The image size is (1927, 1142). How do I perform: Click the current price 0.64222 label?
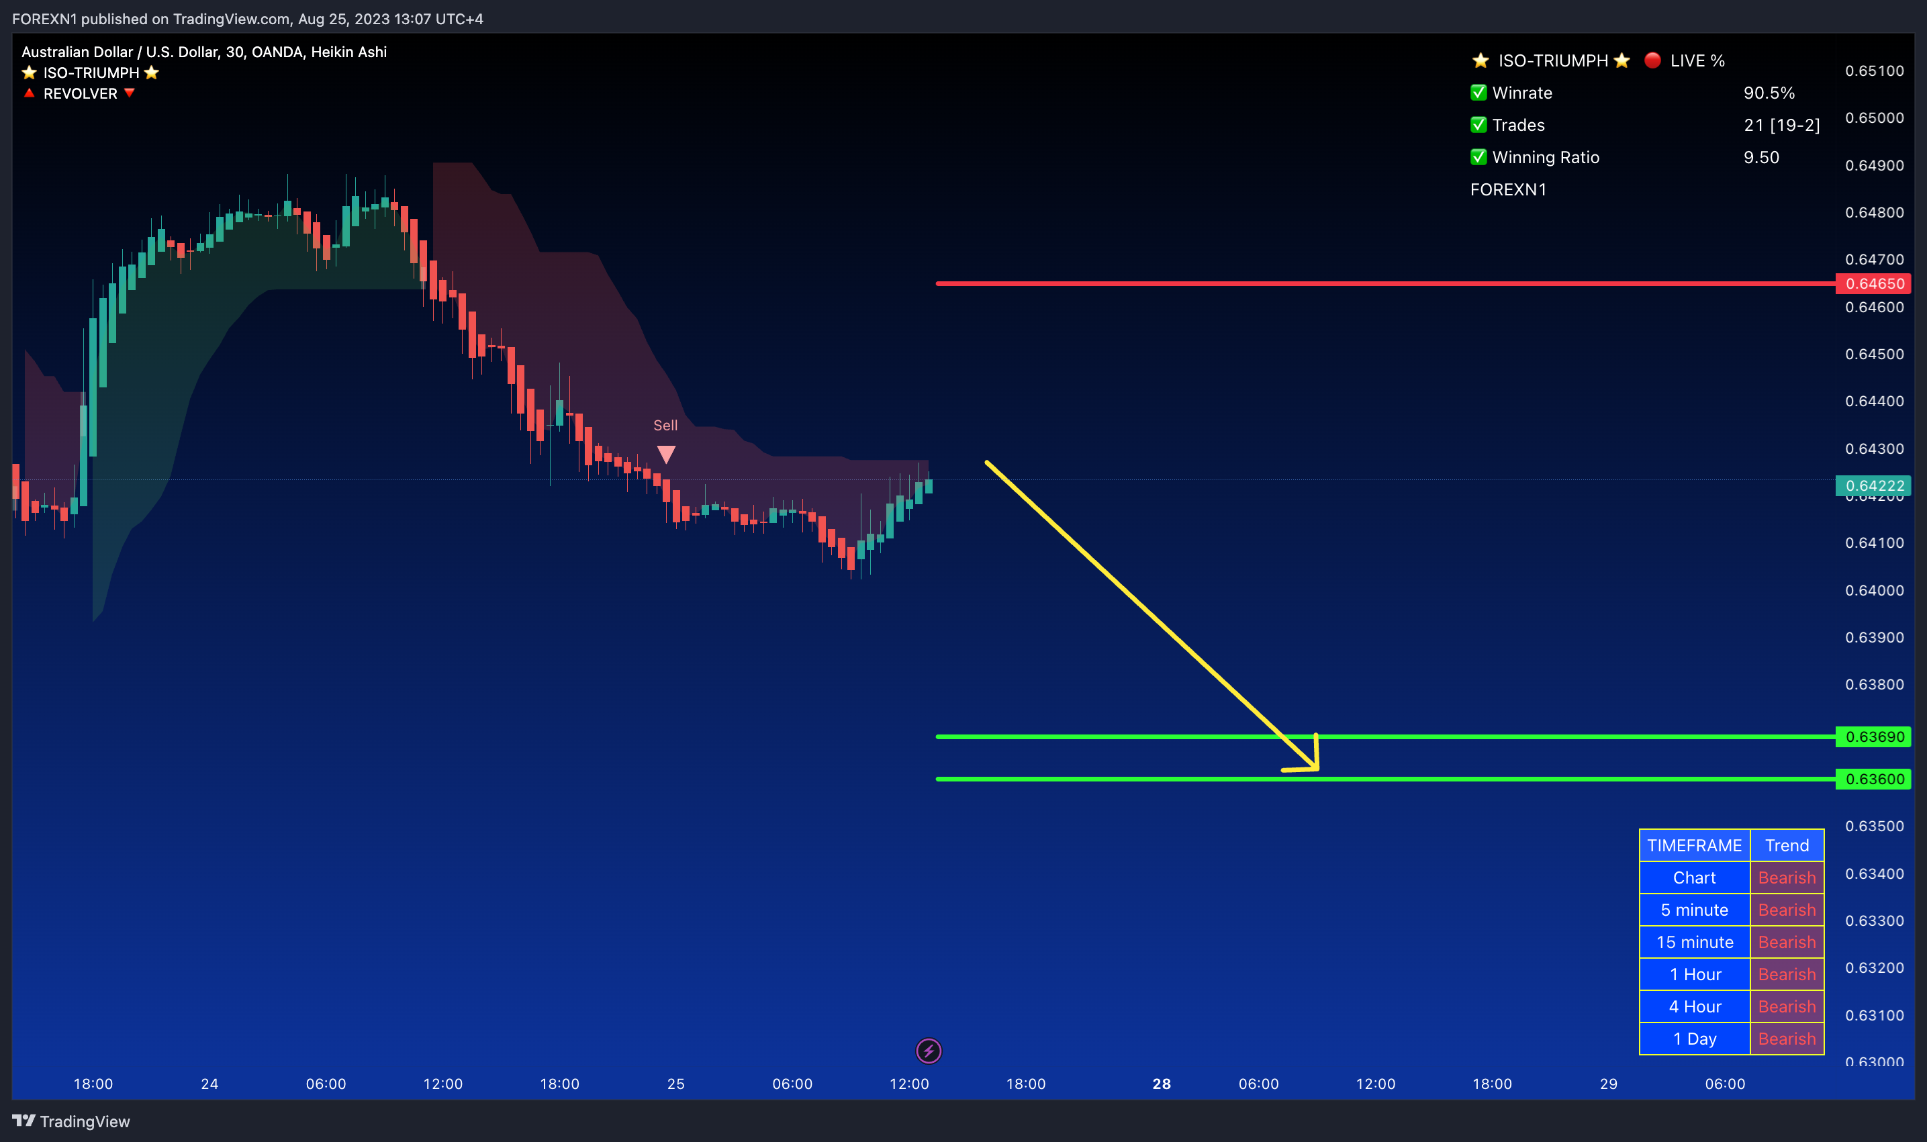1874,485
